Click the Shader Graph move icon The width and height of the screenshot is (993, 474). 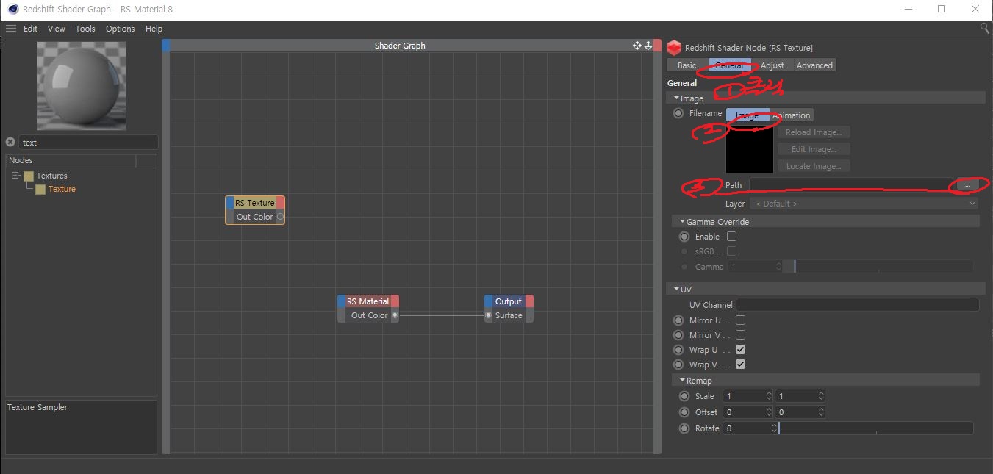point(637,46)
